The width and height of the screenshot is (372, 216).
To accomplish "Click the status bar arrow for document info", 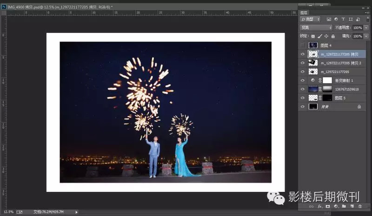I will [76, 212].
